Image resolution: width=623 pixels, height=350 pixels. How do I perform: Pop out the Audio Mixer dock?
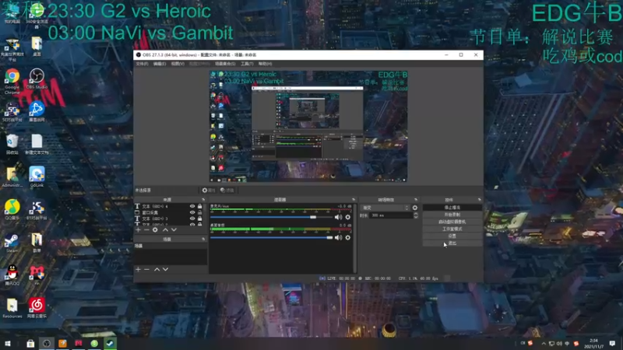[354, 200]
